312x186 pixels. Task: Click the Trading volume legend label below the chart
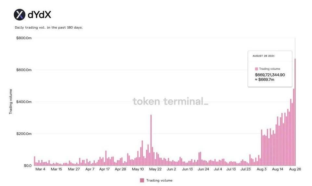click(x=159, y=180)
